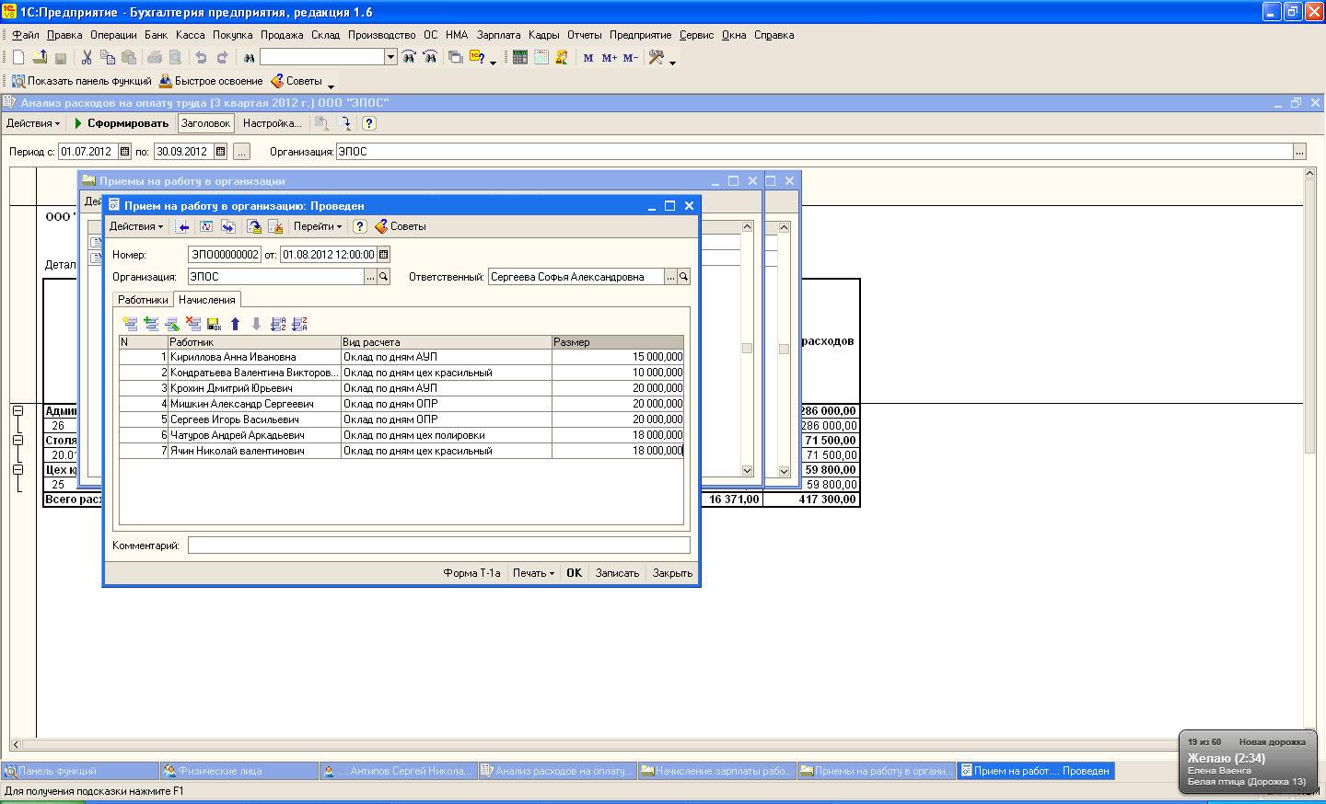Select the row Кириллова Анна Ивановна
Viewport: 1326px width, 804px height.
click(x=401, y=357)
